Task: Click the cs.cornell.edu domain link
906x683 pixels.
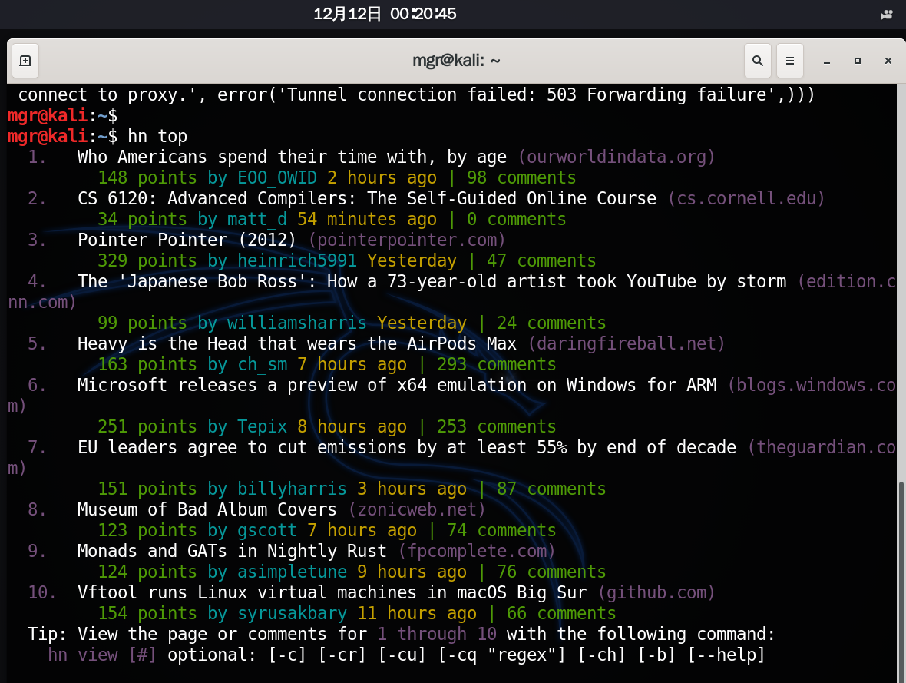Action: pyautogui.click(x=746, y=199)
